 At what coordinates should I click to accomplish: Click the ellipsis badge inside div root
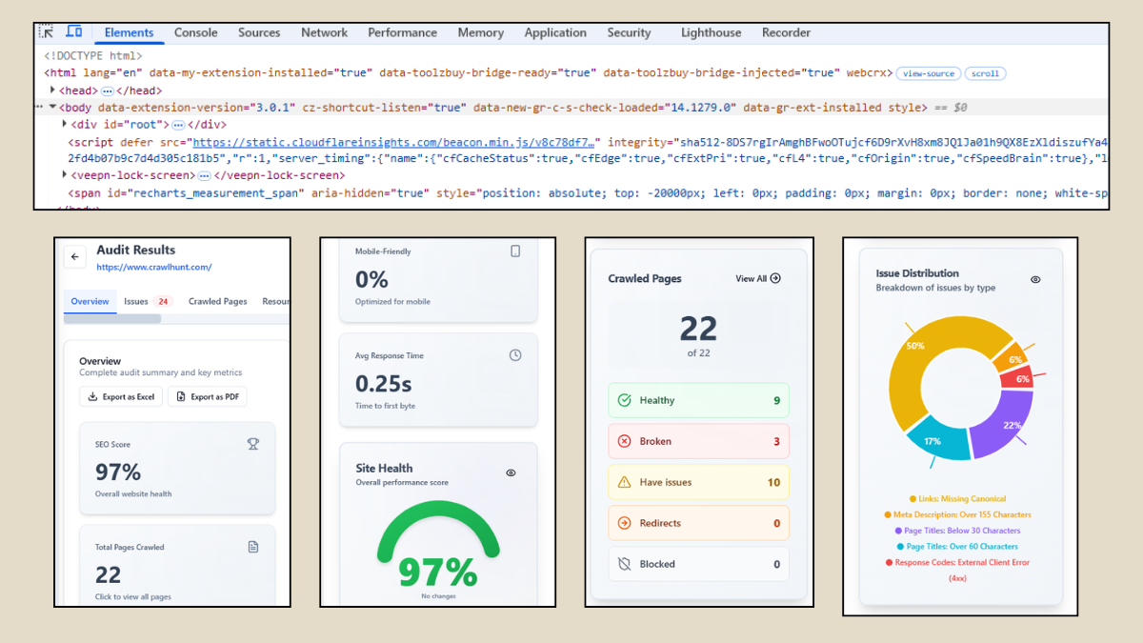point(177,125)
